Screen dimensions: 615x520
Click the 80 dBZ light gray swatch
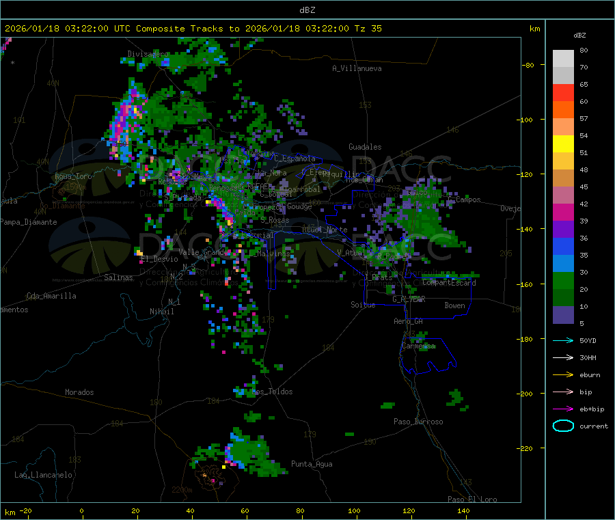[x=563, y=59]
